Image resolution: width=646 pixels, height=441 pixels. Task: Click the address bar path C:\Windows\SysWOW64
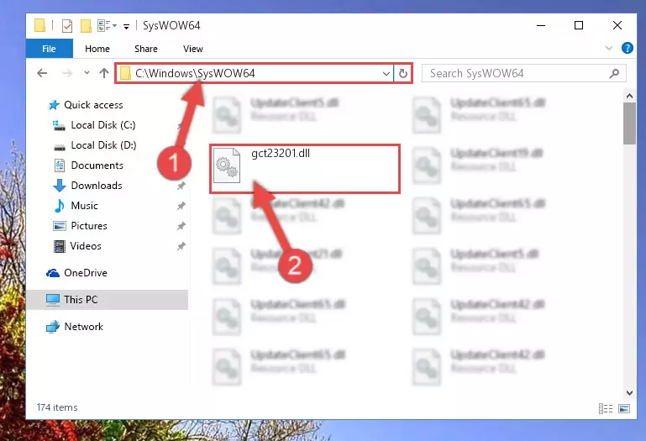pos(195,73)
